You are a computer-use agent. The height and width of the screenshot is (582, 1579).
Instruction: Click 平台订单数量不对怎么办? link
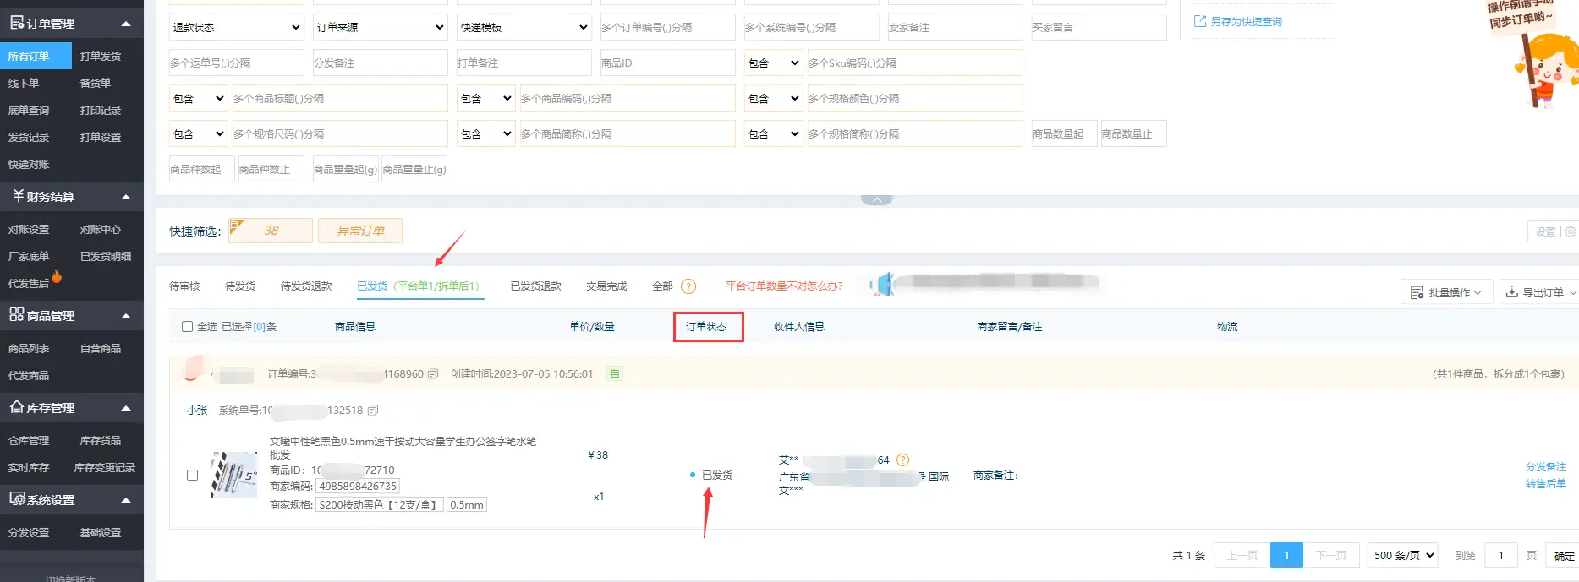click(784, 286)
